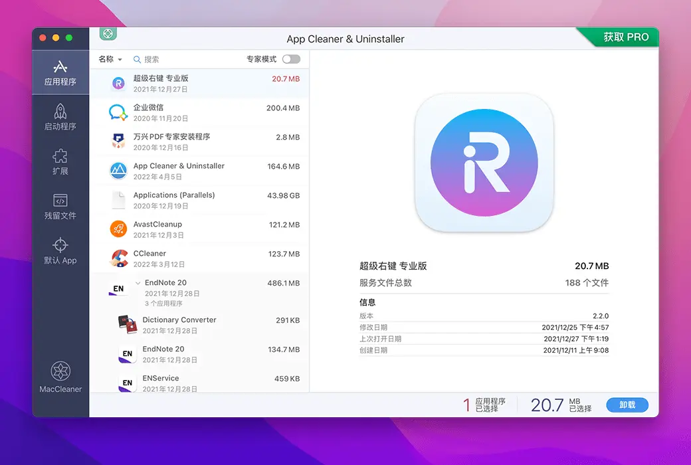Image resolution: width=691 pixels, height=465 pixels.
Task: Select the AvastCleanup name text
Action: [157, 224]
